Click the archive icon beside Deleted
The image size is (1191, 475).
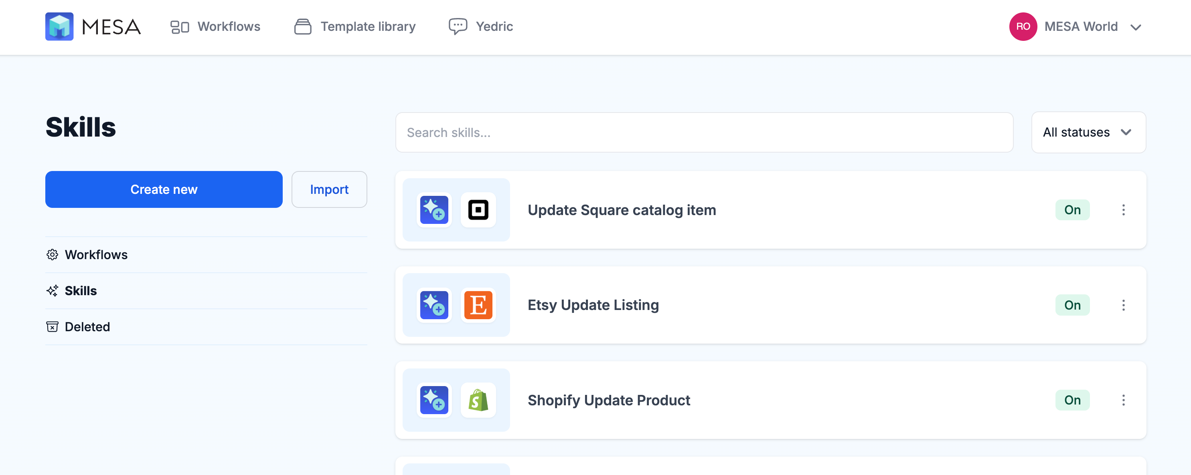[52, 327]
